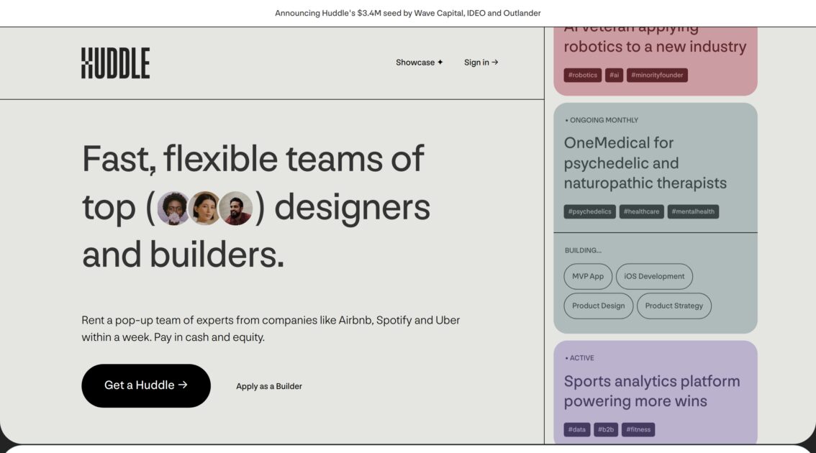The width and height of the screenshot is (816, 453).
Task: Click the arrow icon on Sign in
Action: coord(494,62)
